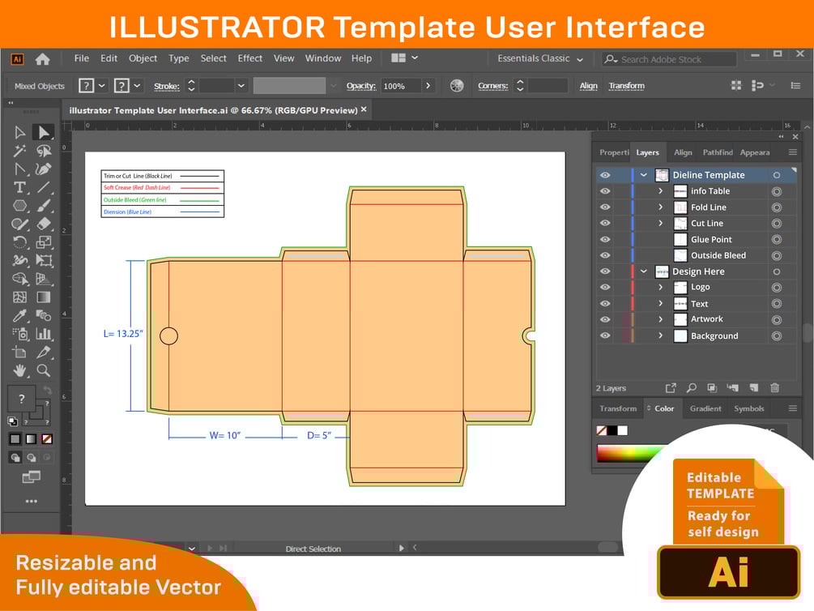Click the Home icon in the top bar
This screenshot has height=611, width=814.
pos(43,59)
